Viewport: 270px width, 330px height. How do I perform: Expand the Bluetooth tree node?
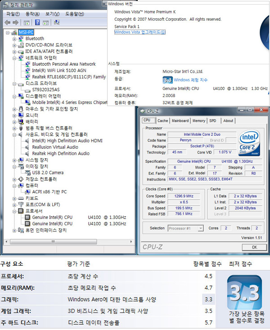point(14,39)
